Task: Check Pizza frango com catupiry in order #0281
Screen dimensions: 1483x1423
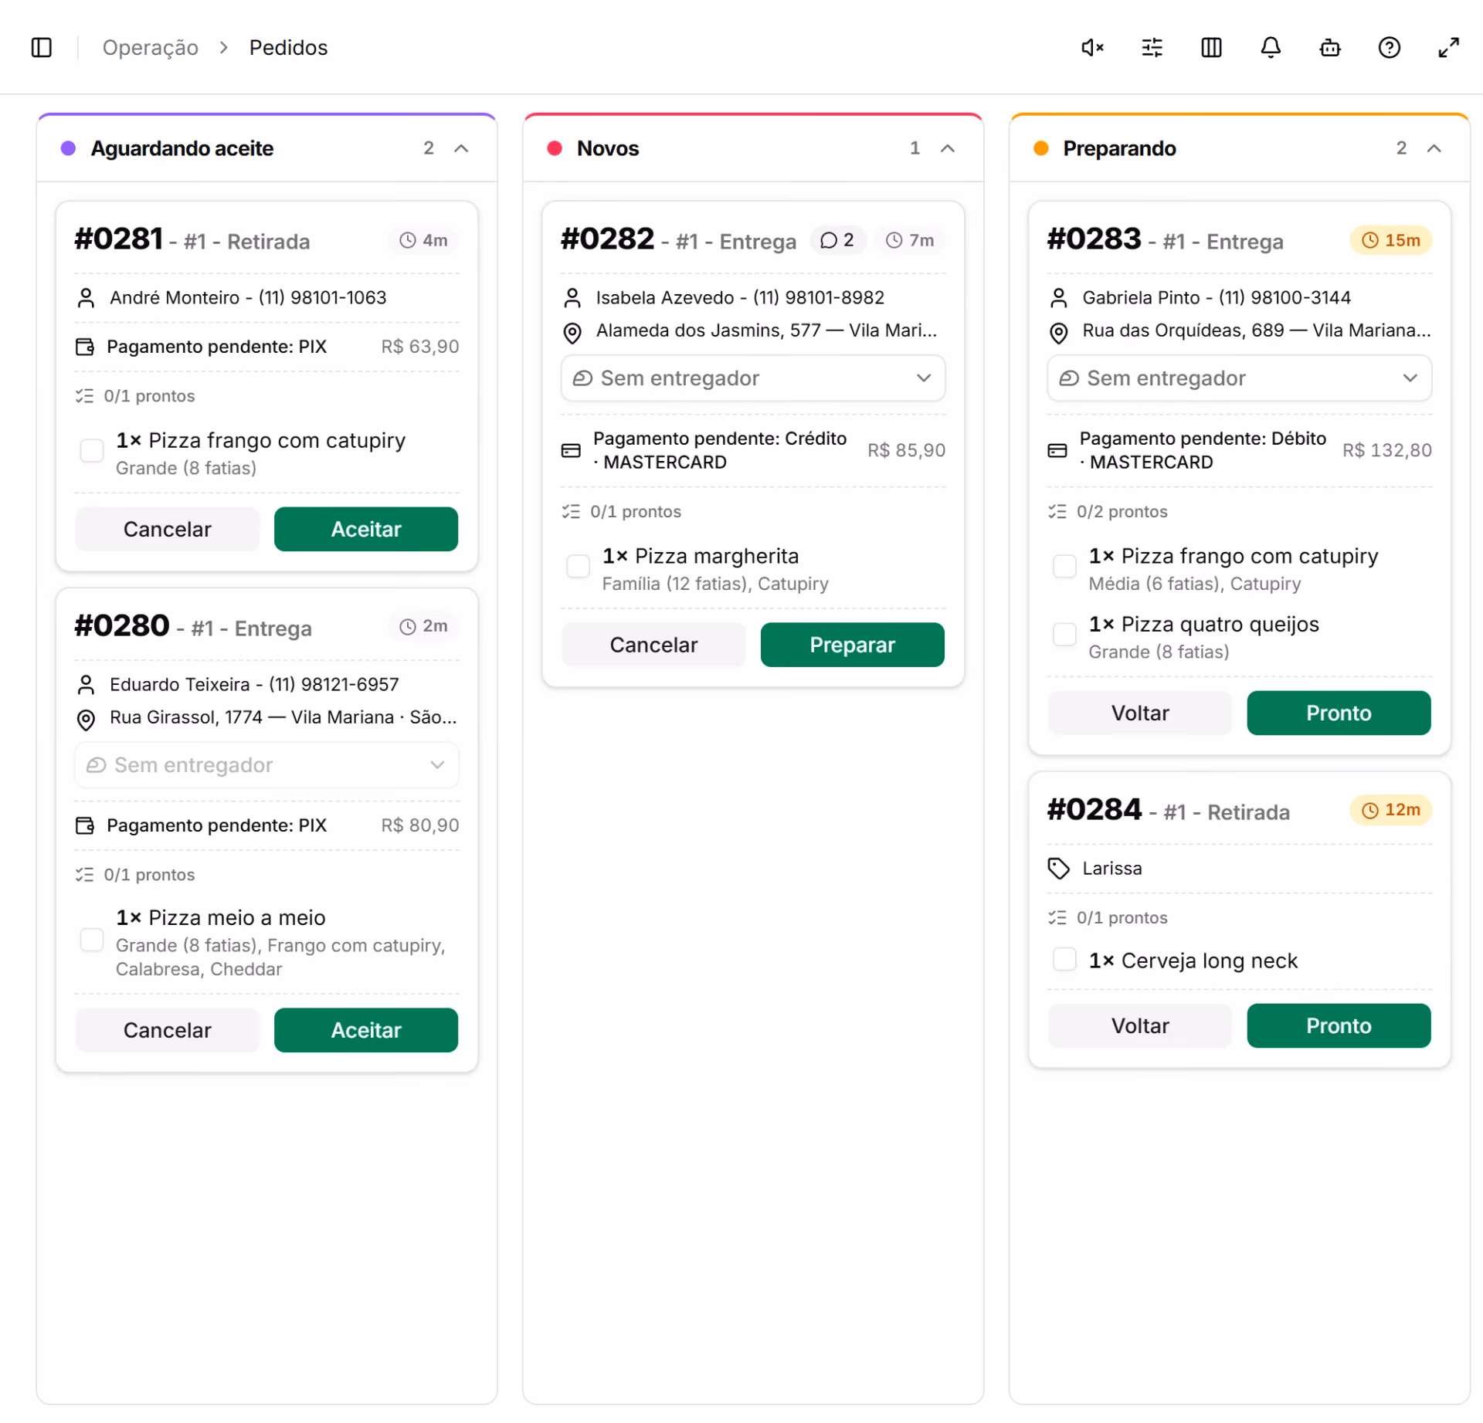Action: coord(92,451)
